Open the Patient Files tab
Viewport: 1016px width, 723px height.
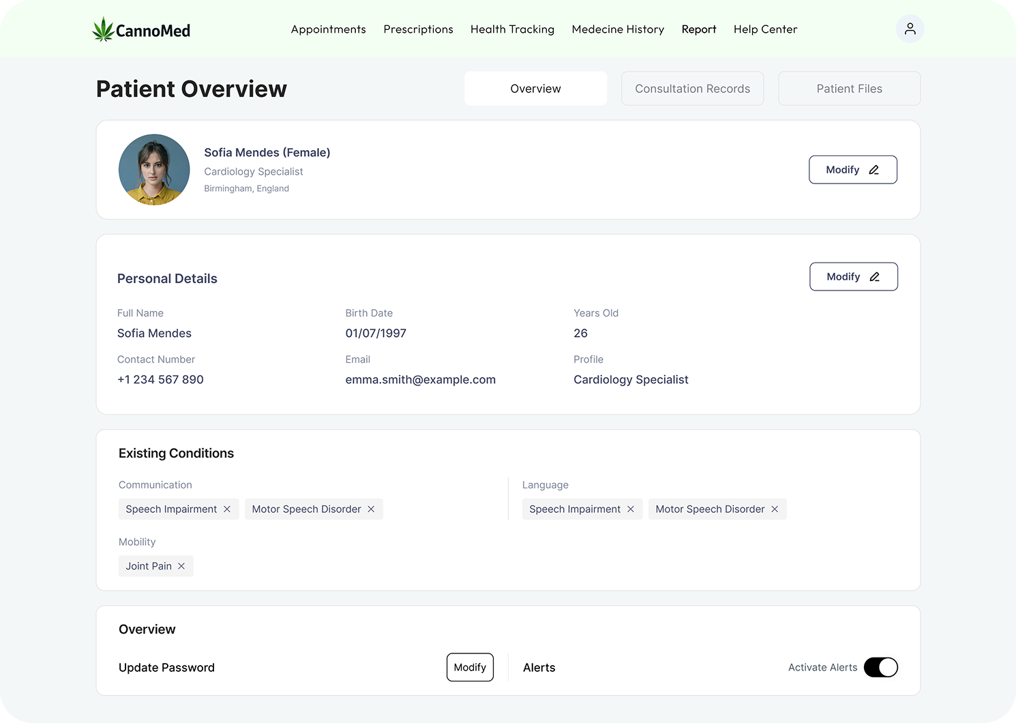(849, 89)
